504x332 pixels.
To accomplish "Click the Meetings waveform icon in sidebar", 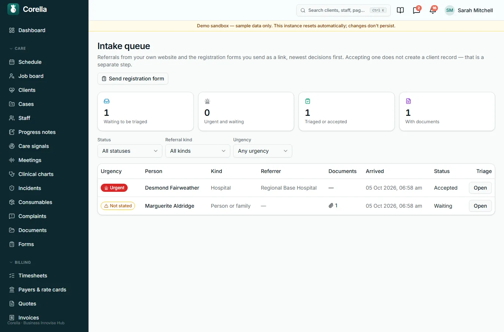I will point(12,160).
